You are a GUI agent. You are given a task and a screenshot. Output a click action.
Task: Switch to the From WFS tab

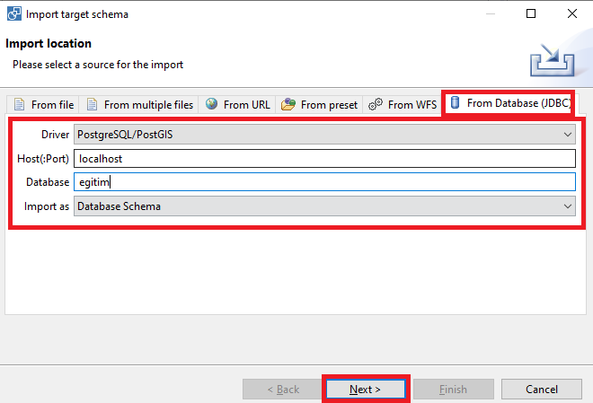coord(402,105)
